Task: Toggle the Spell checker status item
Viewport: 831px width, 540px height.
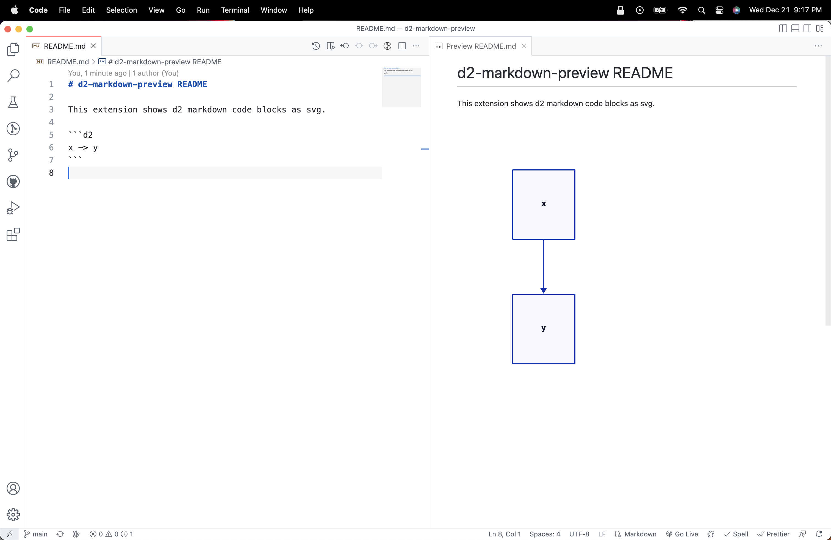Action: click(x=736, y=534)
